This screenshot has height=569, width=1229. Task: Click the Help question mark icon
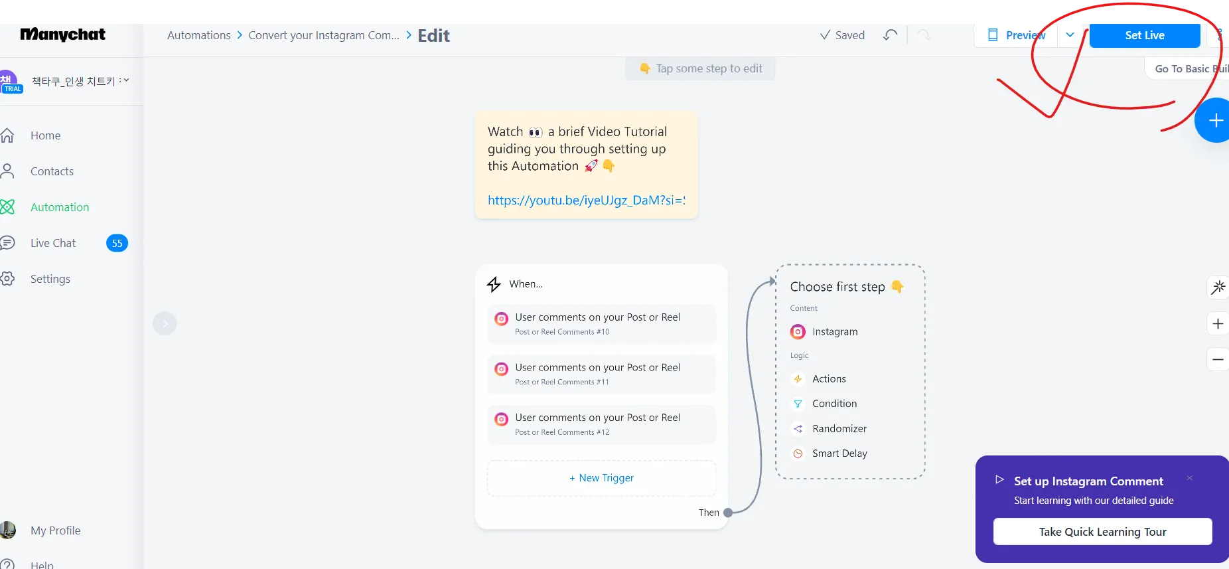click(7, 564)
